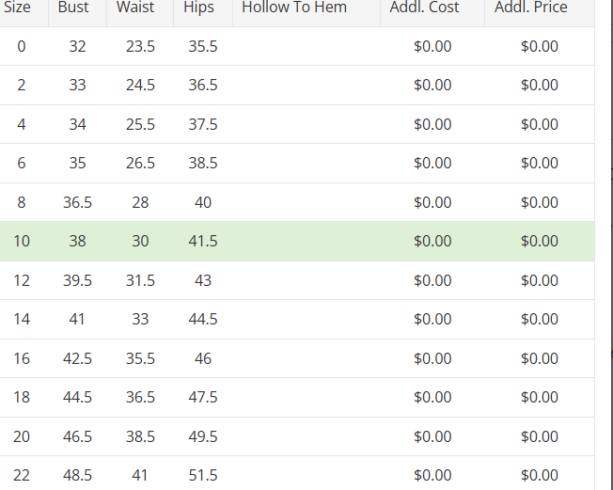Screen dimensions: 613x490
Task: Select waist value 36.5 in size 18 row
Action: click(x=140, y=398)
